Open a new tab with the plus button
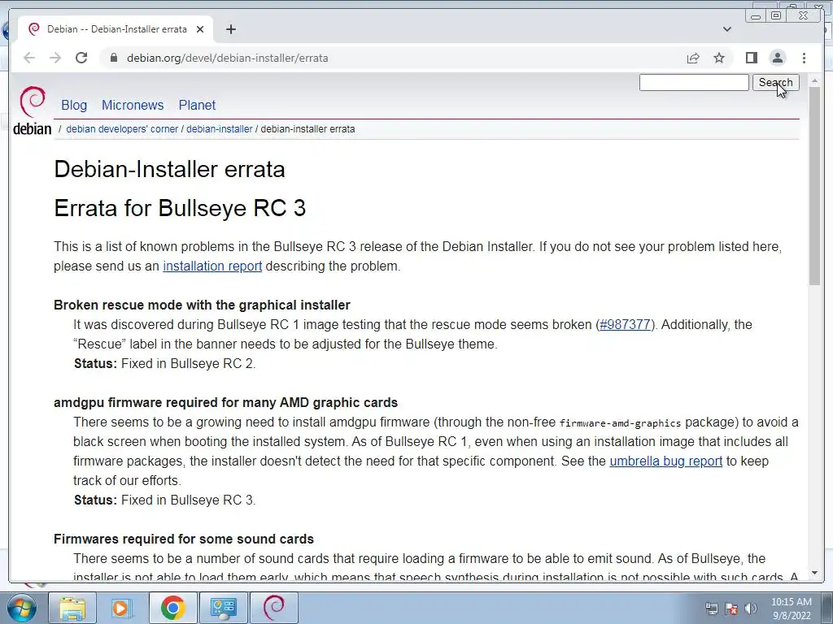The width and height of the screenshot is (833, 624). (x=230, y=29)
